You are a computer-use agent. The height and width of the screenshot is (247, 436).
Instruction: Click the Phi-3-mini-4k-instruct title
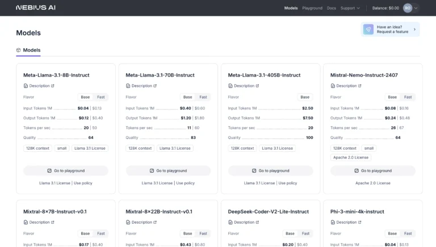(x=357, y=212)
